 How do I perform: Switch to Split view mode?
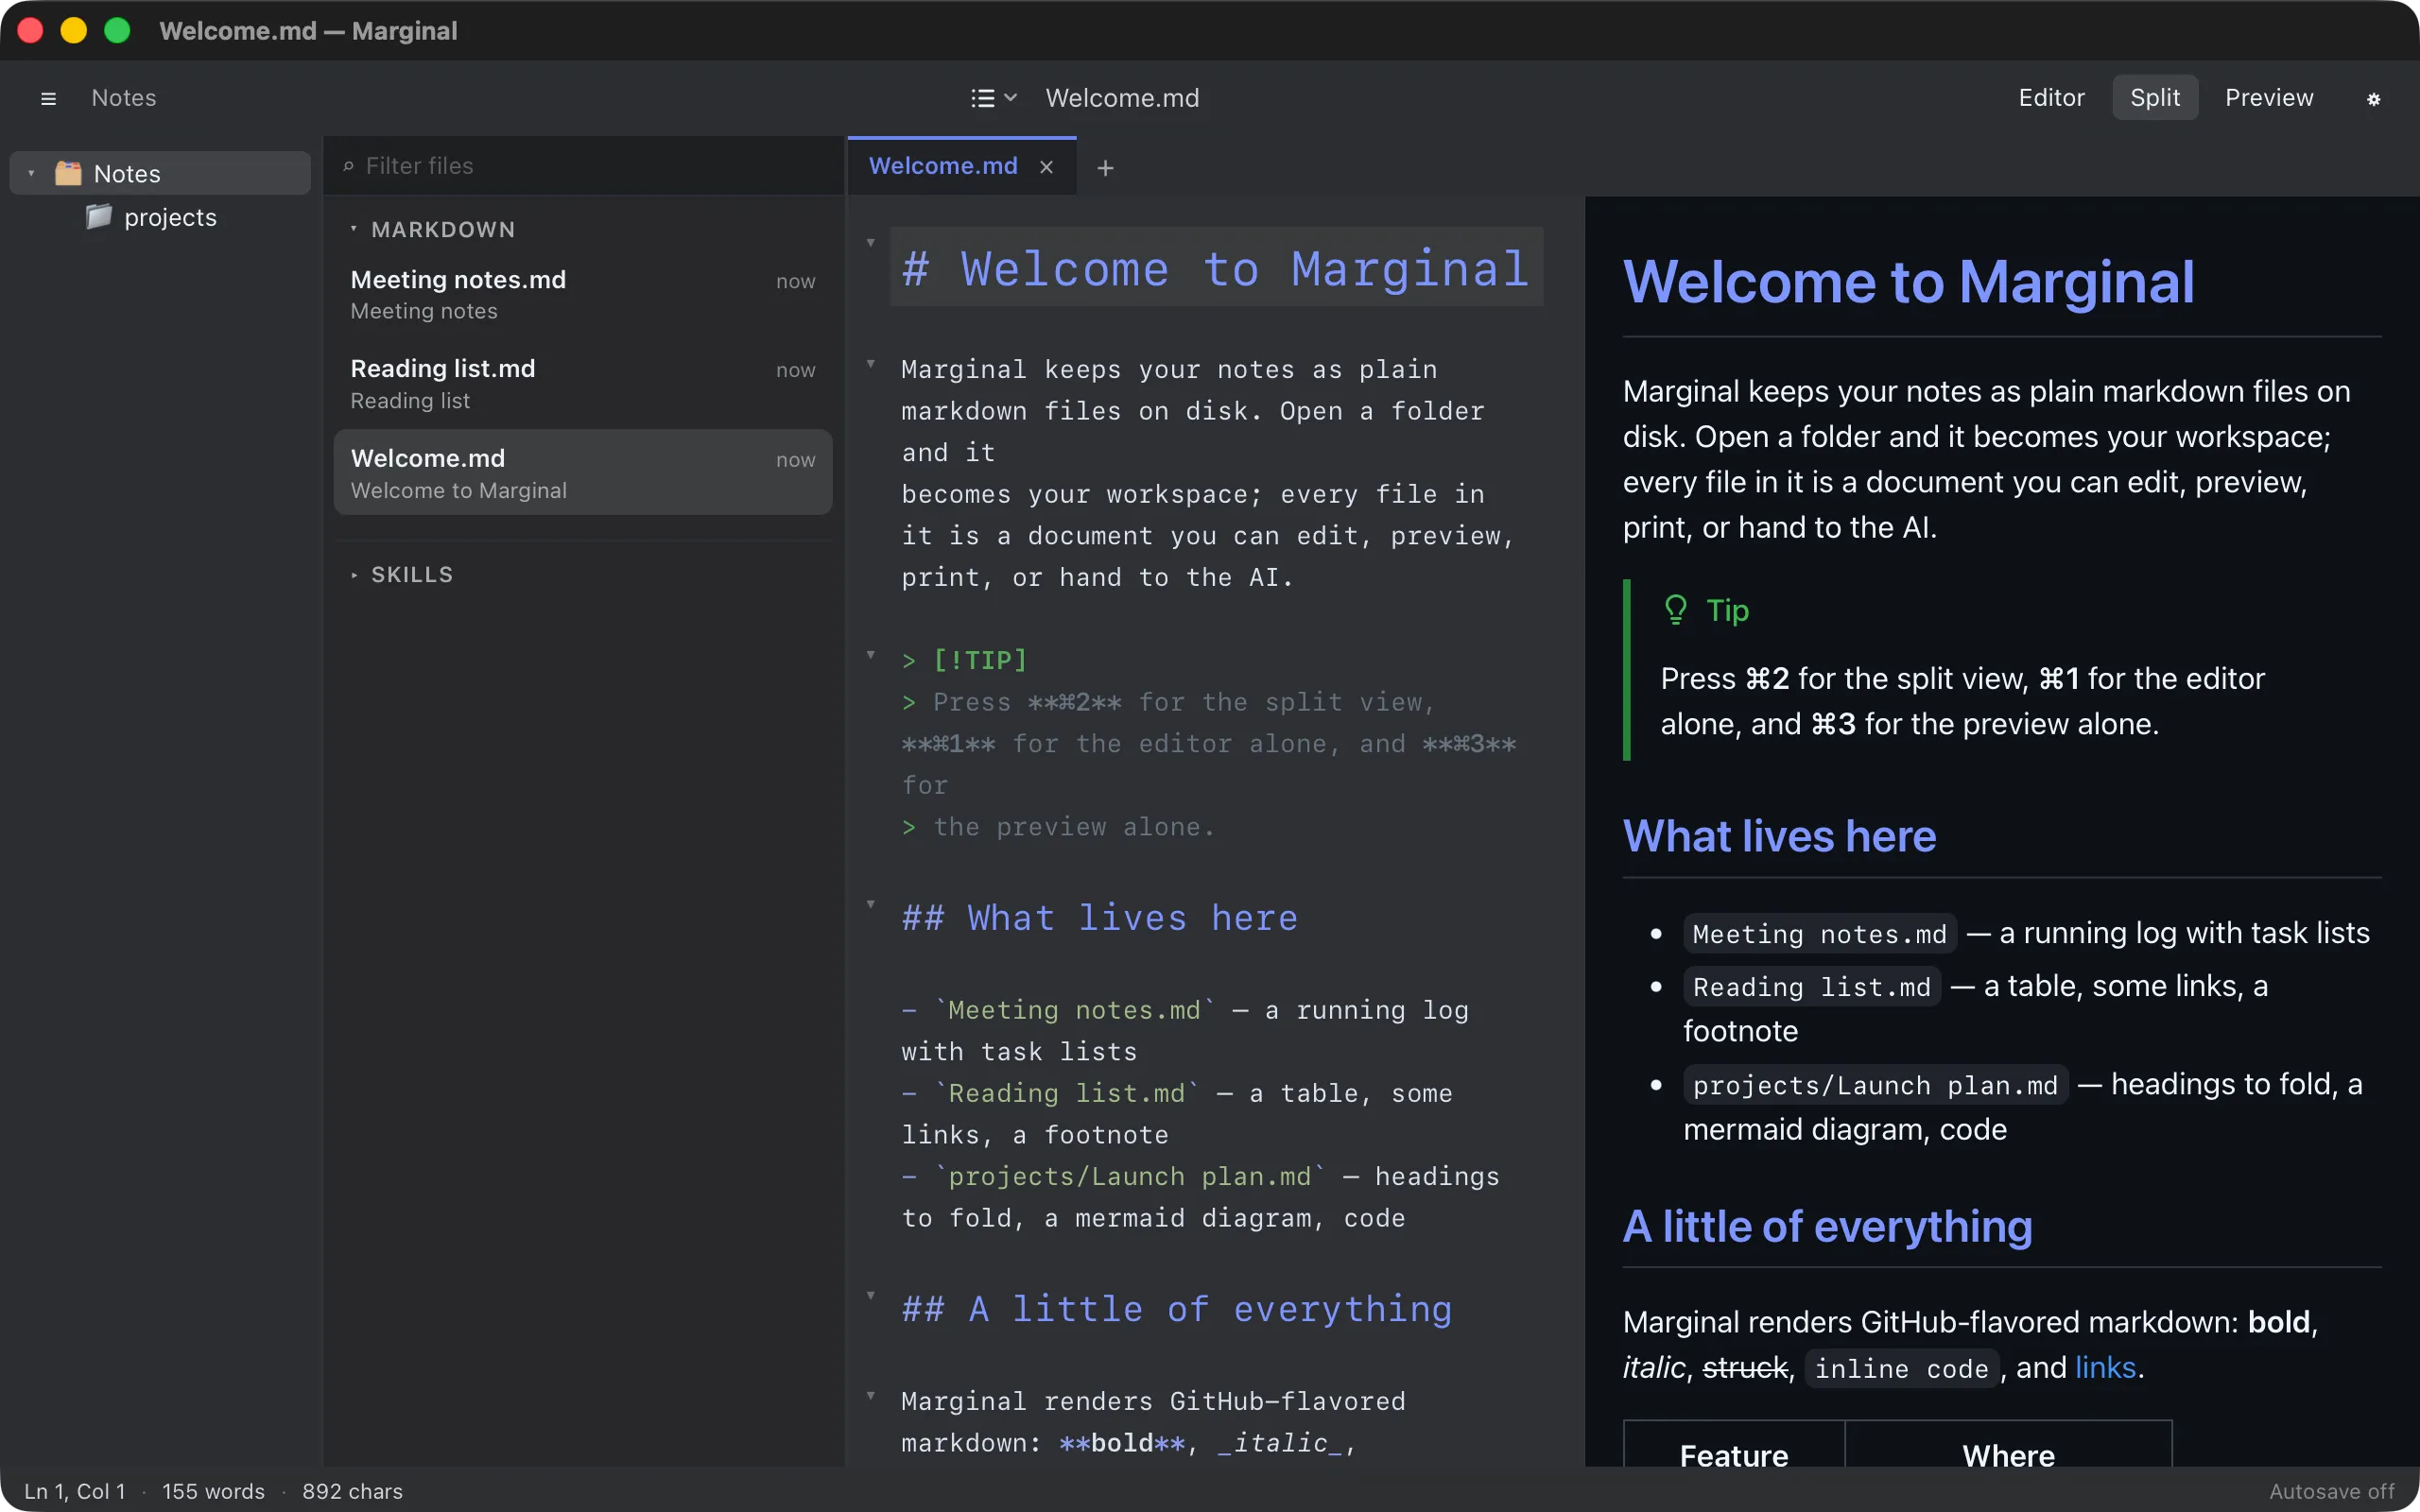[2155, 97]
